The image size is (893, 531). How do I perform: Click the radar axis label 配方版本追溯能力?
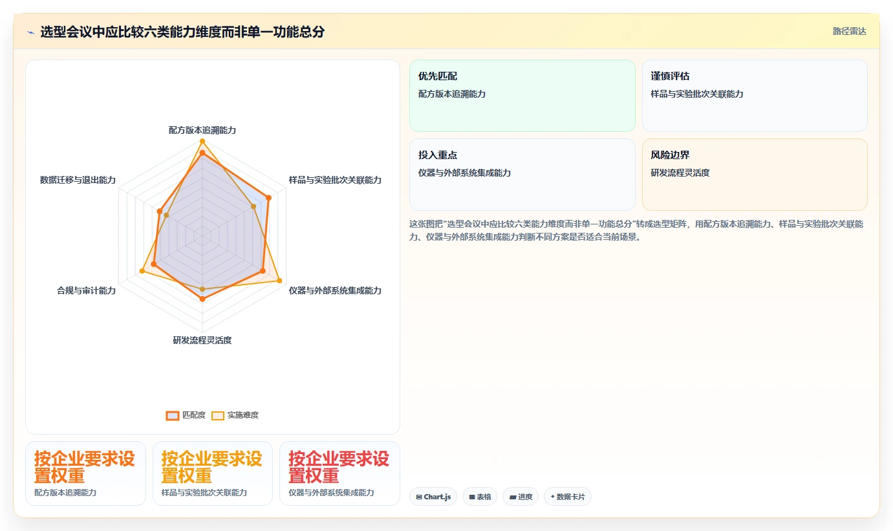pyautogui.click(x=202, y=130)
